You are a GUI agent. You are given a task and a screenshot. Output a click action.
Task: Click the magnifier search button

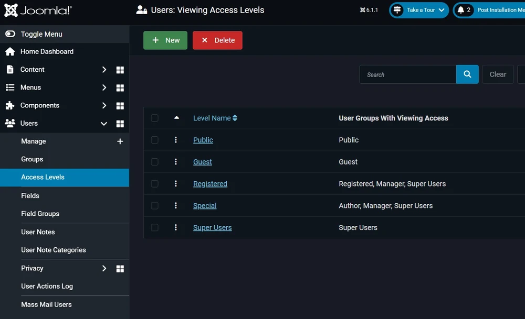467,74
